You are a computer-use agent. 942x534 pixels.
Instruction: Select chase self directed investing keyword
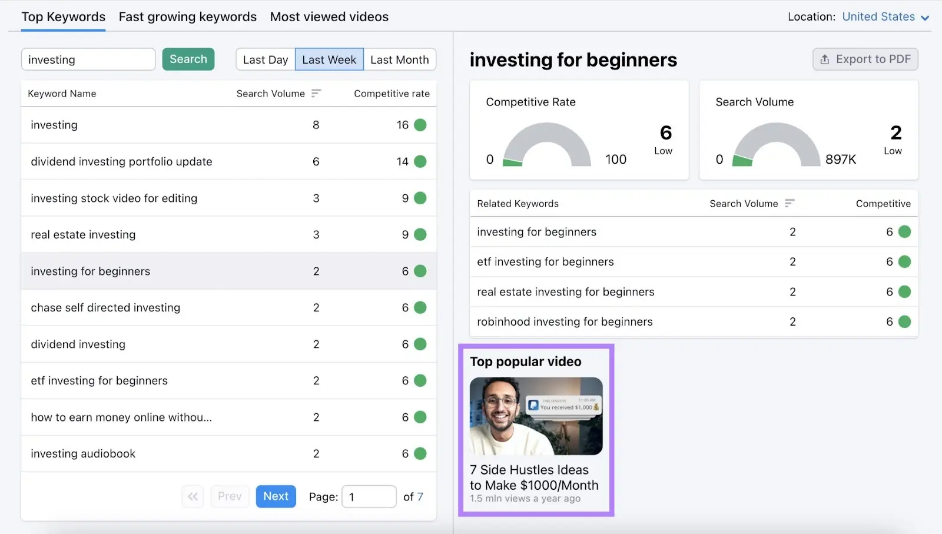[x=228, y=307]
